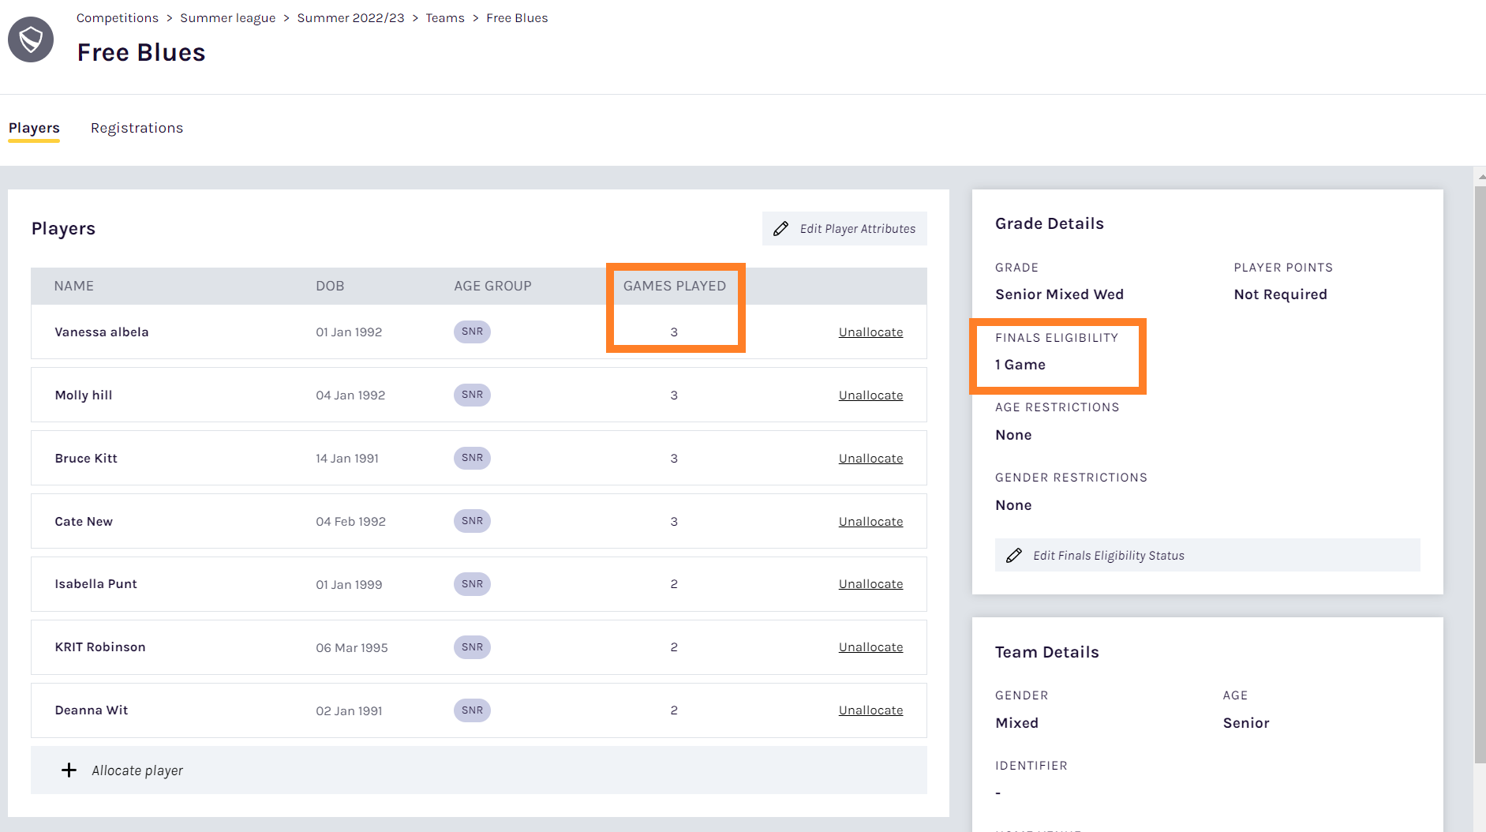
Task: Click the shield team logo icon
Action: [31, 39]
